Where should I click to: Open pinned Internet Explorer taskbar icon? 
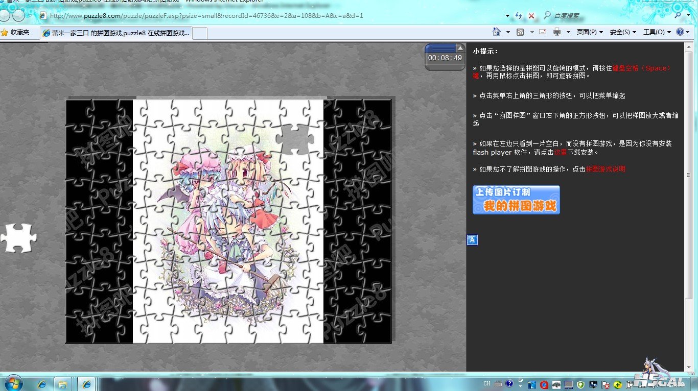coord(42,384)
